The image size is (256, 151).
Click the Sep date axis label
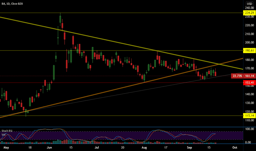[189, 148]
